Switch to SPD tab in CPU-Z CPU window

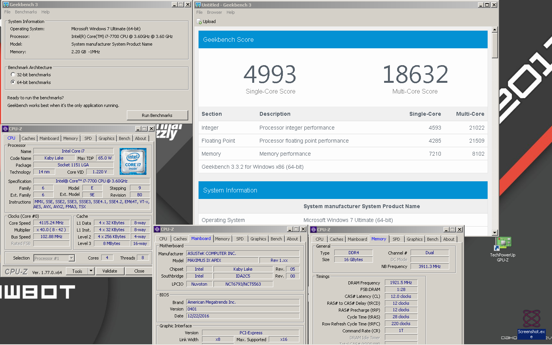(x=88, y=138)
